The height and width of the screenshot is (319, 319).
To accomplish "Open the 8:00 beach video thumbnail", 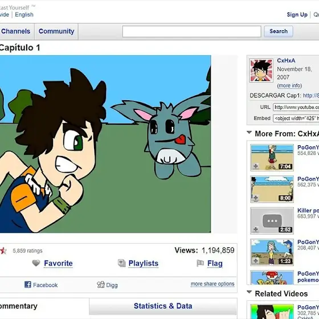I will click(272, 189).
